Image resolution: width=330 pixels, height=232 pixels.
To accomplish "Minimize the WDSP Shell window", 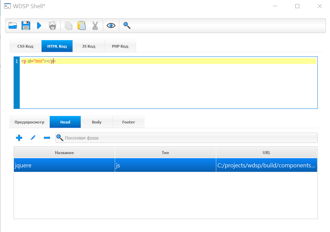I will click(x=275, y=6).
